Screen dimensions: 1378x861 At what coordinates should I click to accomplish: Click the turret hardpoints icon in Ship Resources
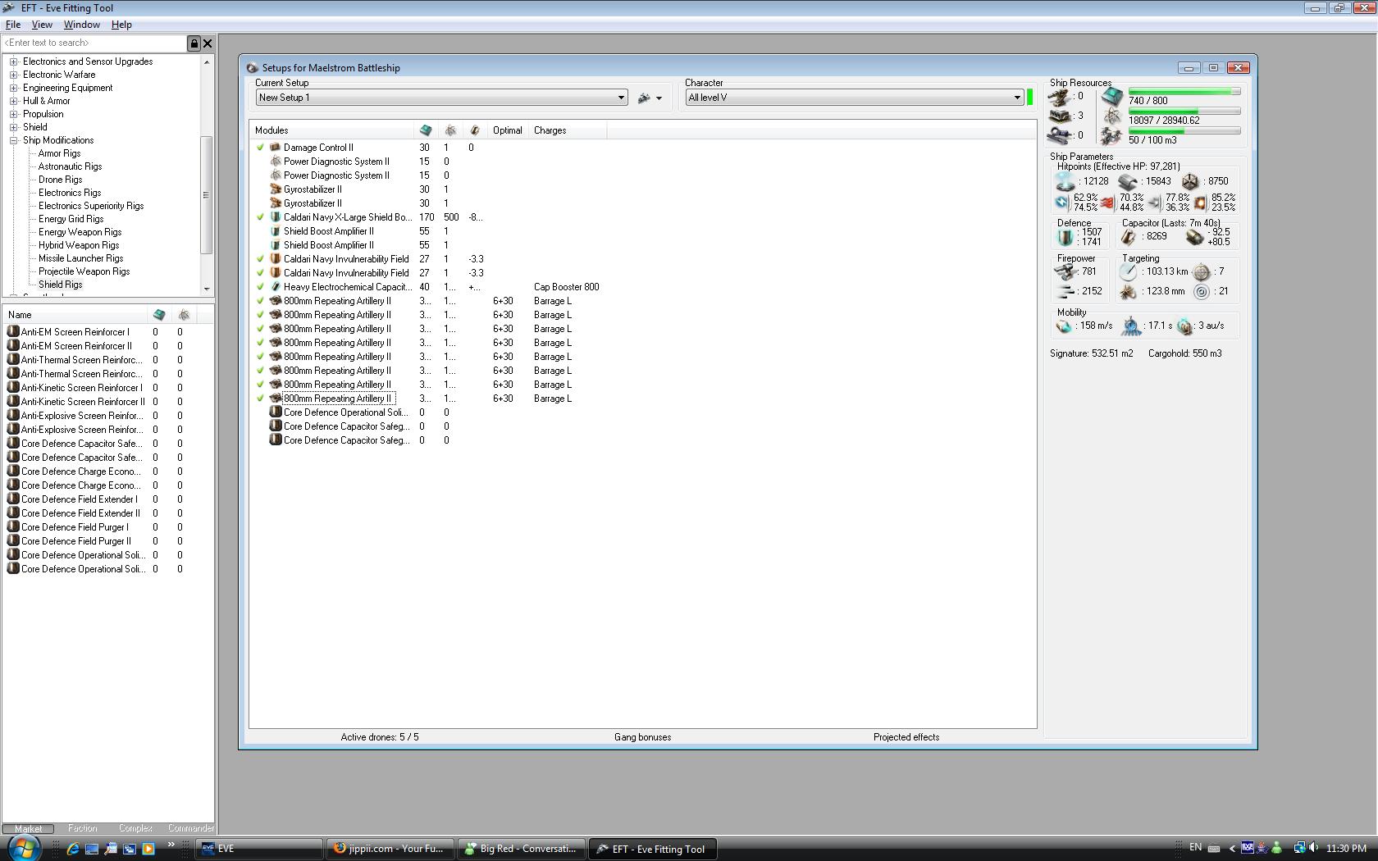point(1060,97)
